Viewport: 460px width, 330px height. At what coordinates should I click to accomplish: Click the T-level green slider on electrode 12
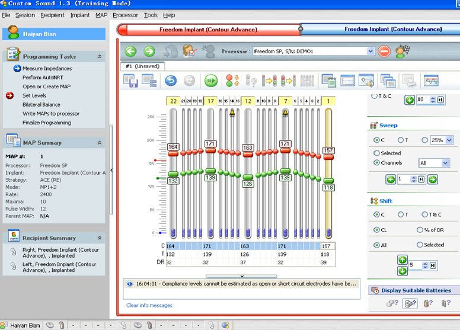[x=248, y=177]
